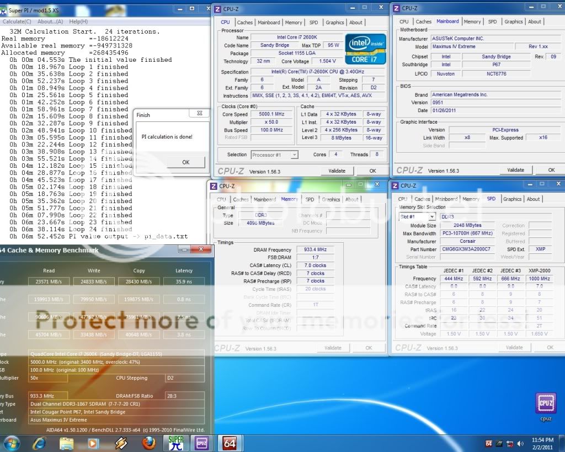Open Windows Explorer folder on the taskbar
Image resolution: width=565 pixels, height=452 pixels.
coord(66,443)
